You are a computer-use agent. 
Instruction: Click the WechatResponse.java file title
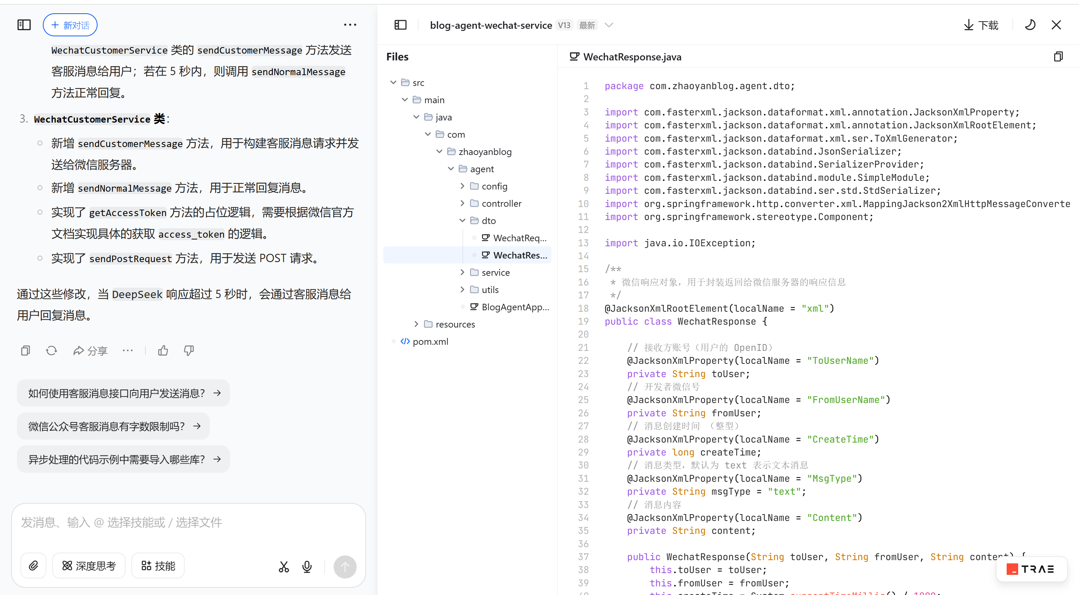pyautogui.click(x=632, y=56)
